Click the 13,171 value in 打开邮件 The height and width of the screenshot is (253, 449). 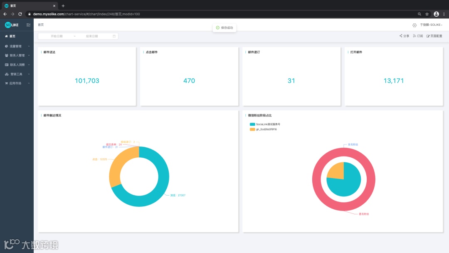pyautogui.click(x=394, y=81)
